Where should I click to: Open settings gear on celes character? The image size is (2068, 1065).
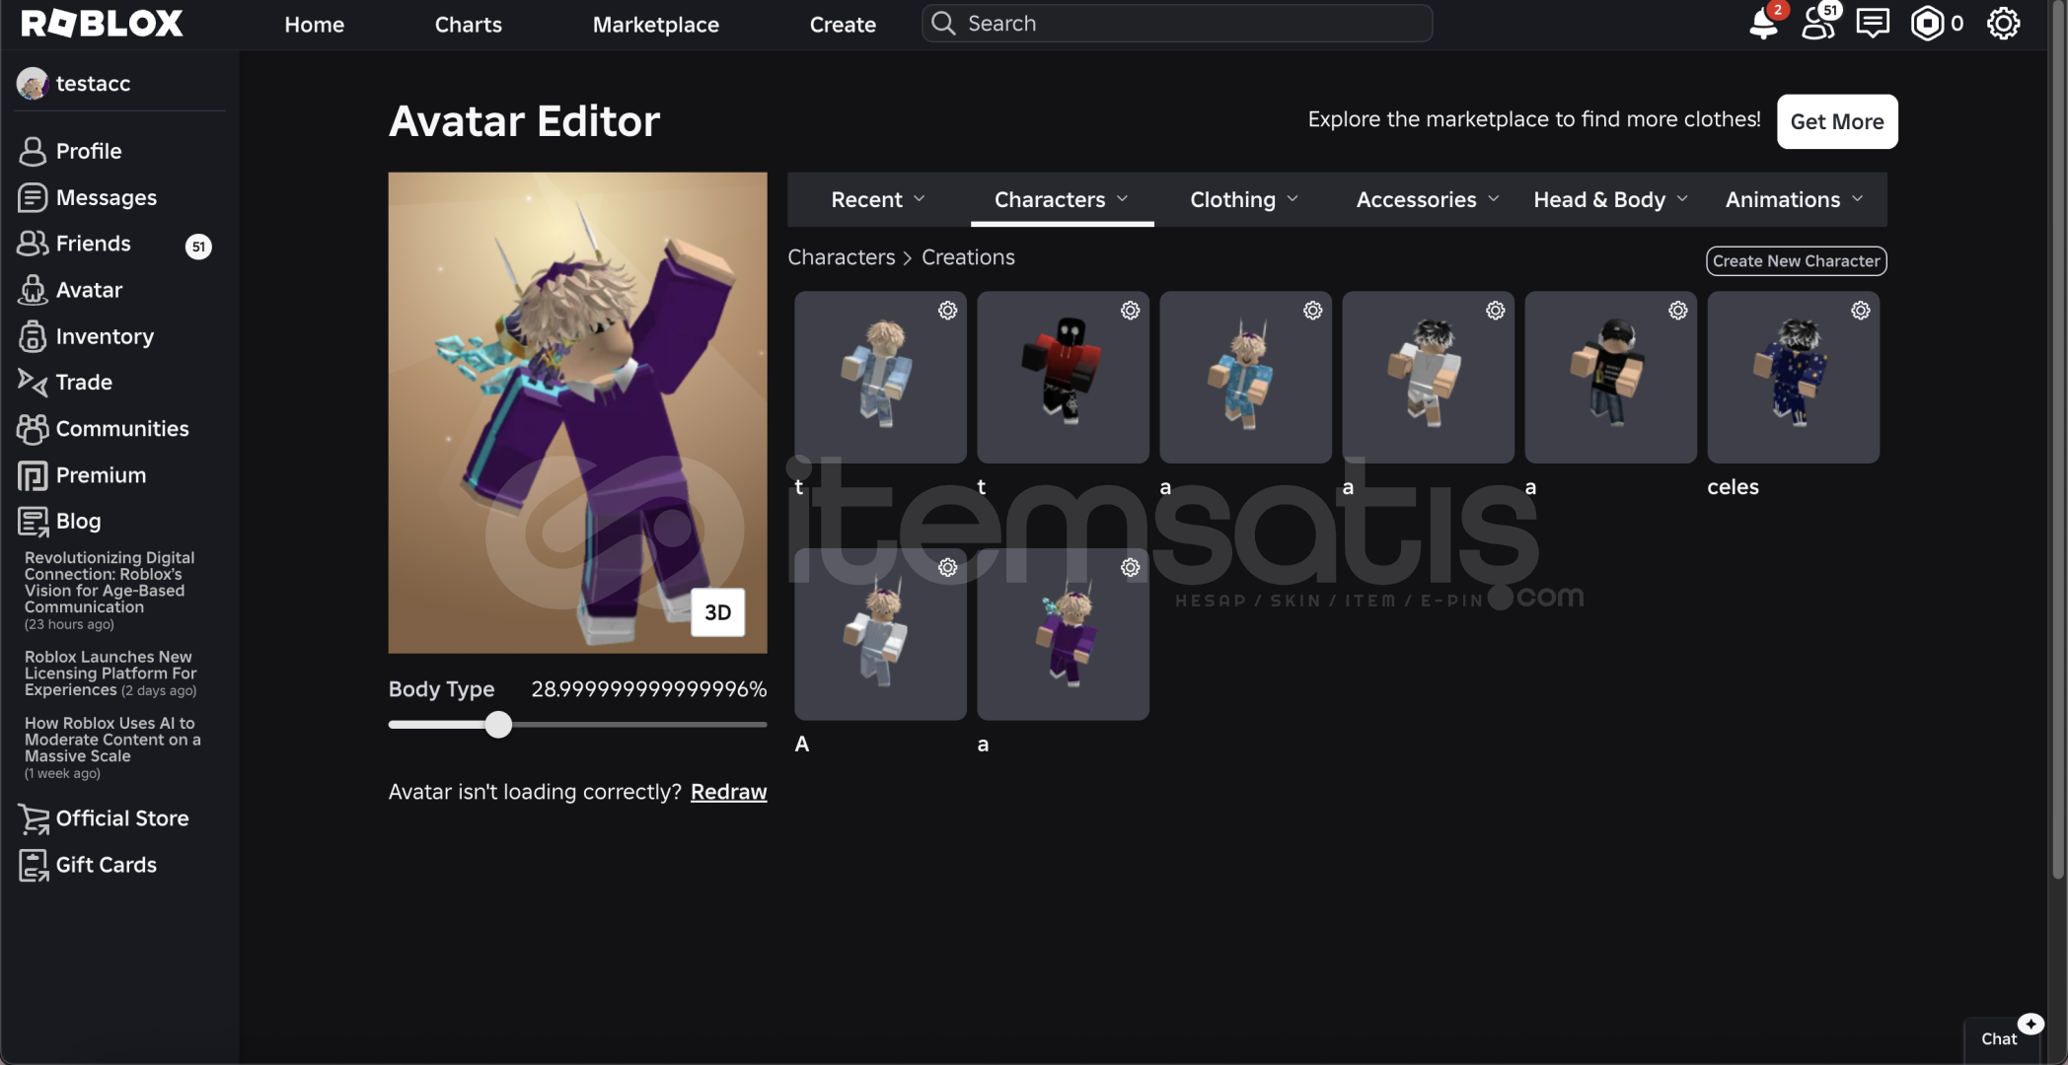(x=1860, y=311)
